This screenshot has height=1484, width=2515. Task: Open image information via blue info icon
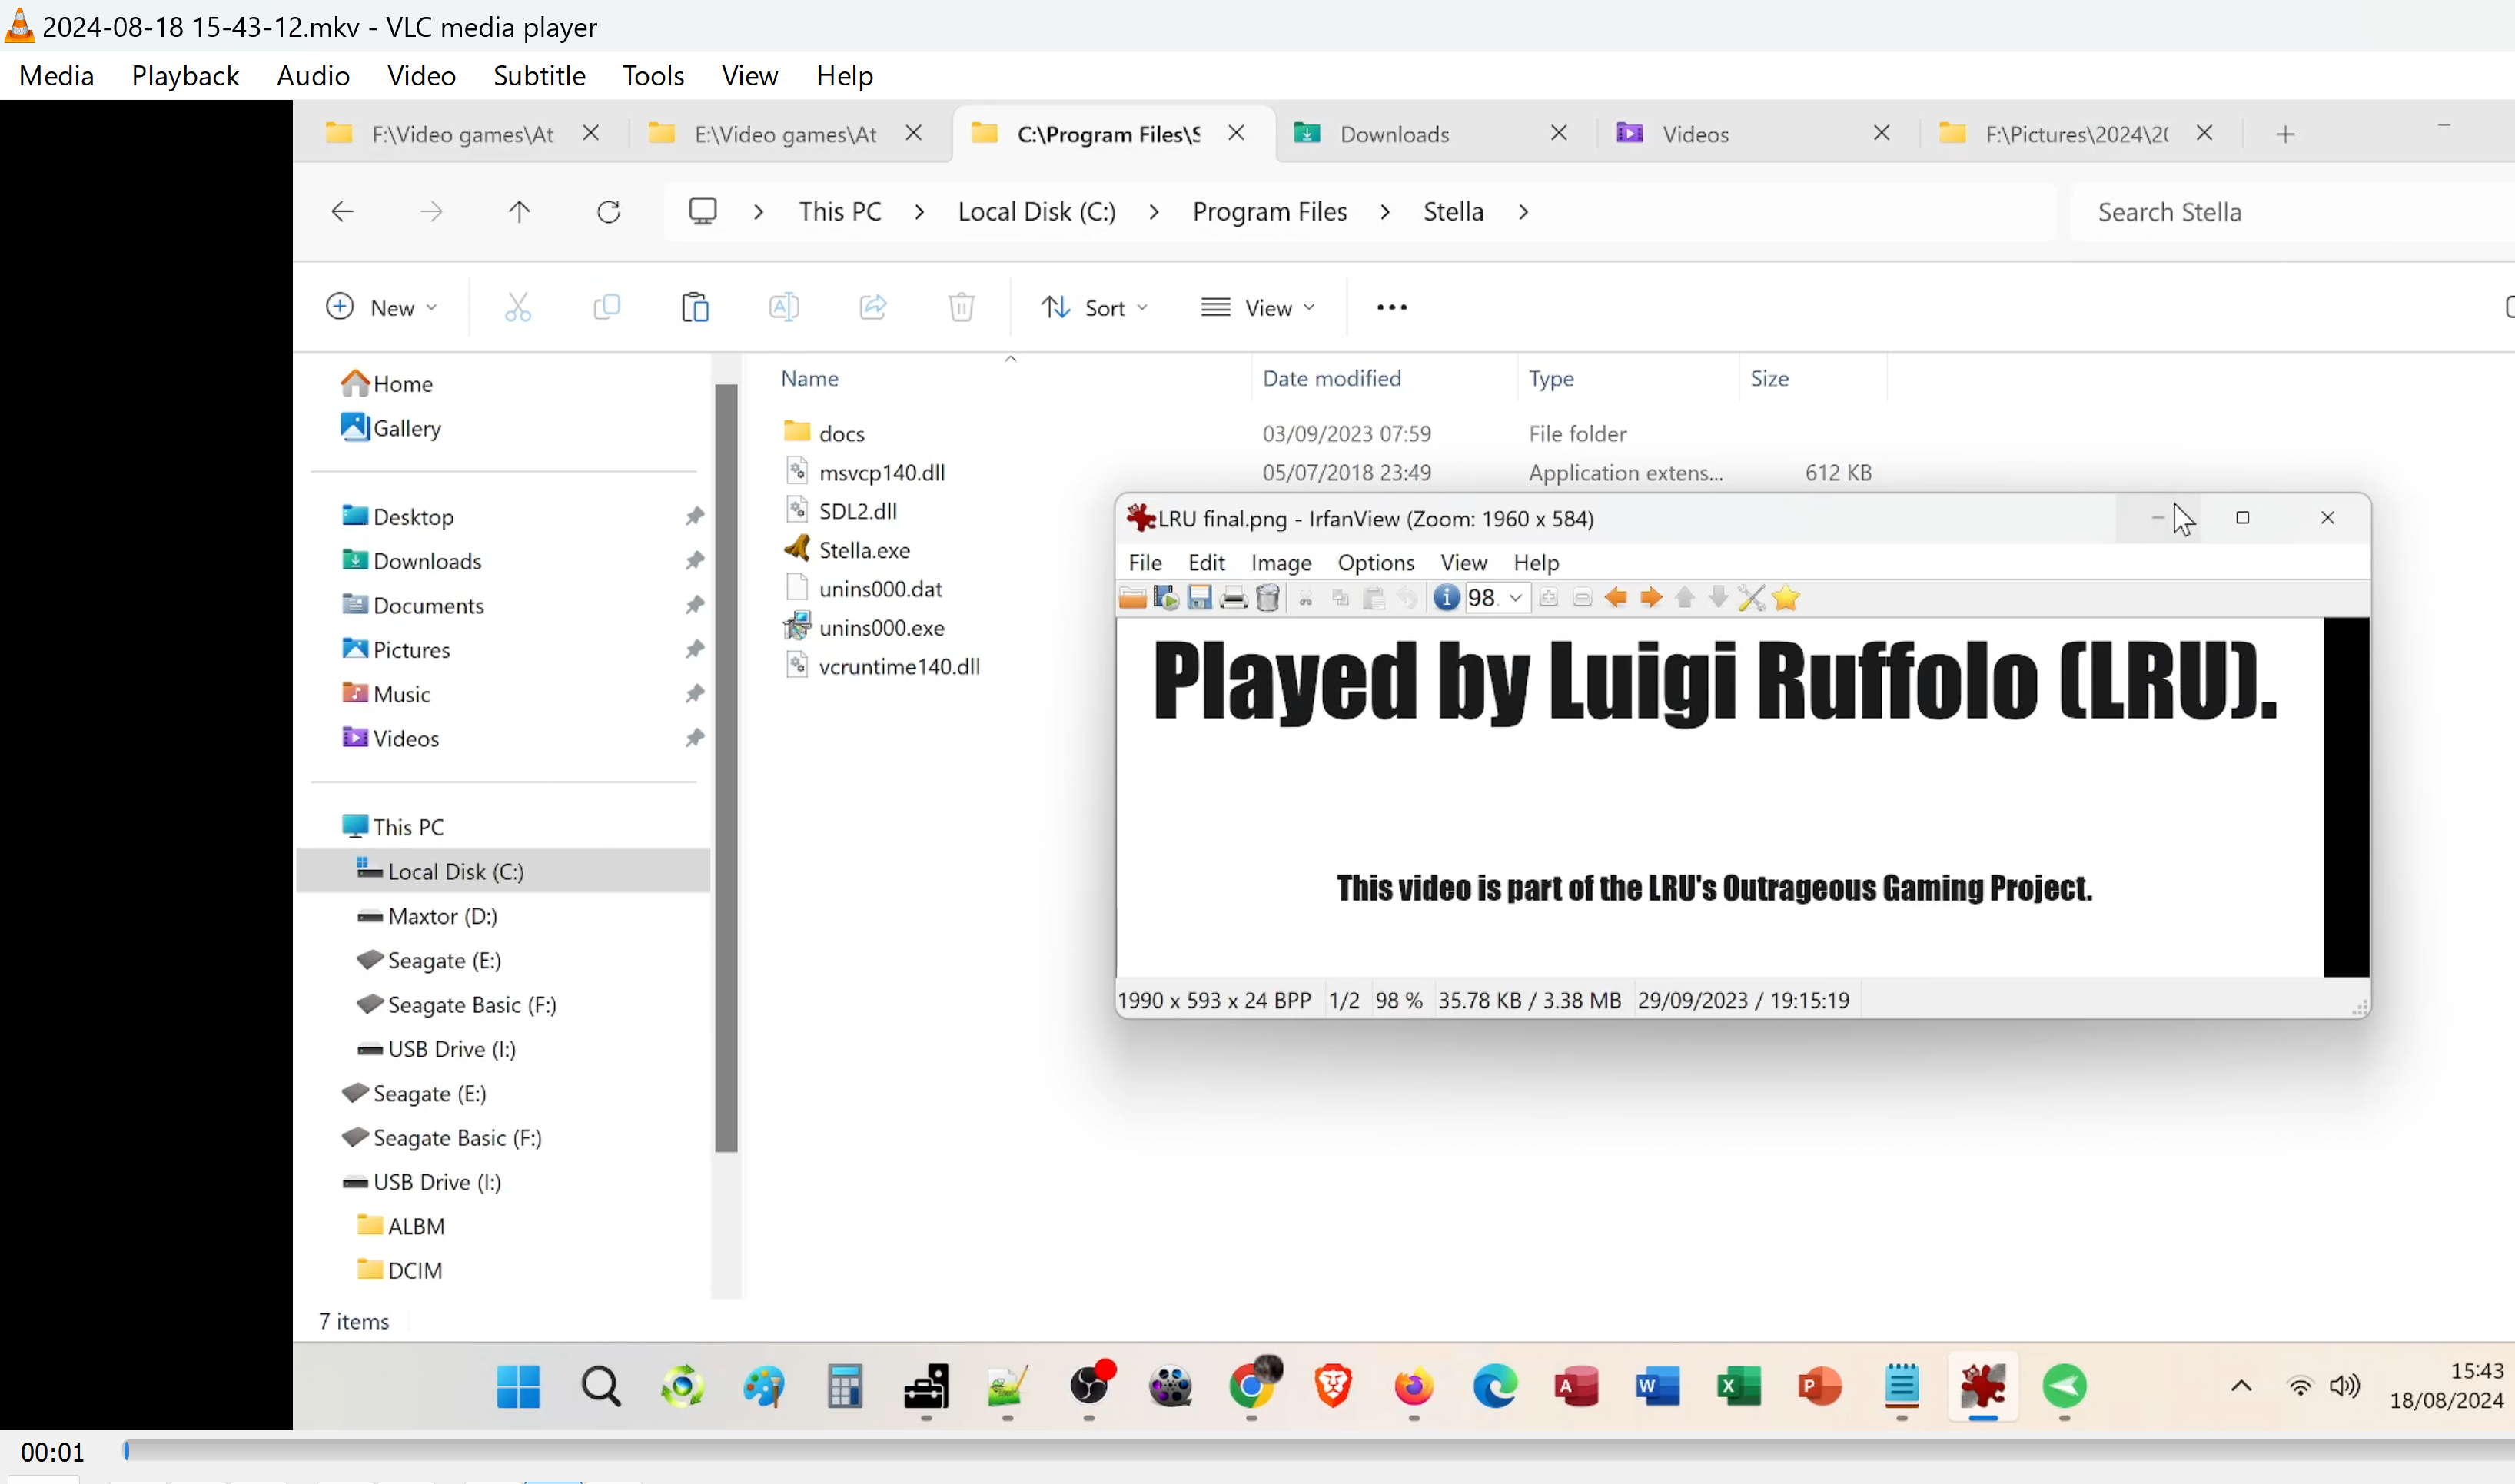coord(1446,598)
